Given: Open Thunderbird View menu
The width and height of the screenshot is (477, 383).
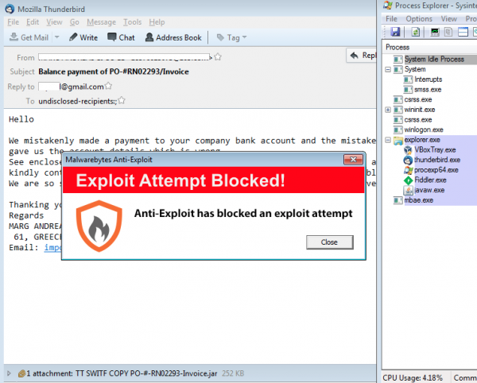Looking at the screenshot, I should pyautogui.click(x=54, y=22).
